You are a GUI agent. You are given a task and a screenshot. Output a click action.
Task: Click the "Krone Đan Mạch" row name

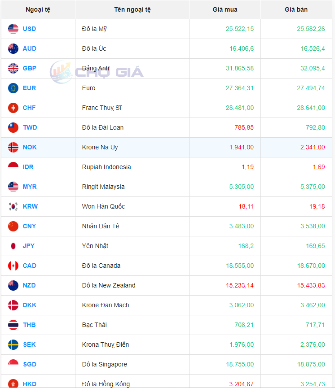[x=106, y=305]
